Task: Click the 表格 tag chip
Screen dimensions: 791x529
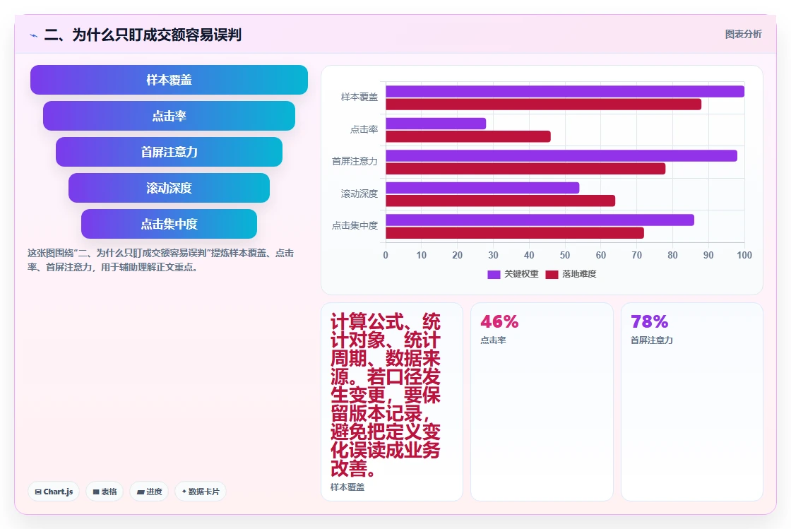Action: click(105, 492)
